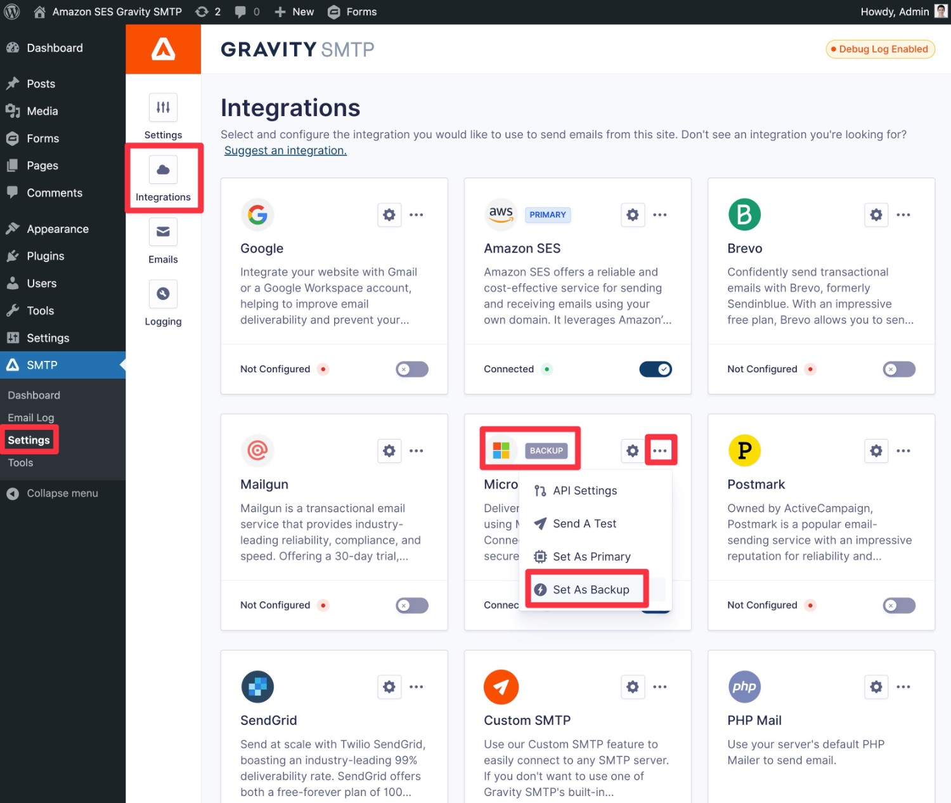Open Media in WordPress sidebar
Image resolution: width=951 pixels, height=803 pixels.
pyautogui.click(x=63, y=111)
